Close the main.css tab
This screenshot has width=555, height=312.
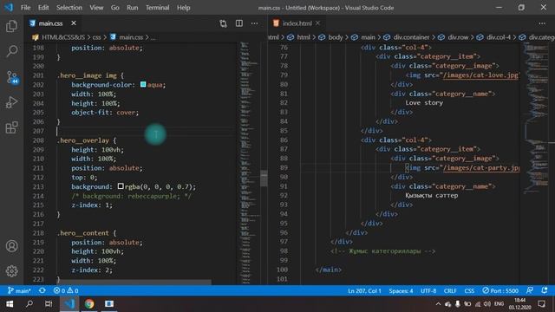pyautogui.click(x=74, y=23)
